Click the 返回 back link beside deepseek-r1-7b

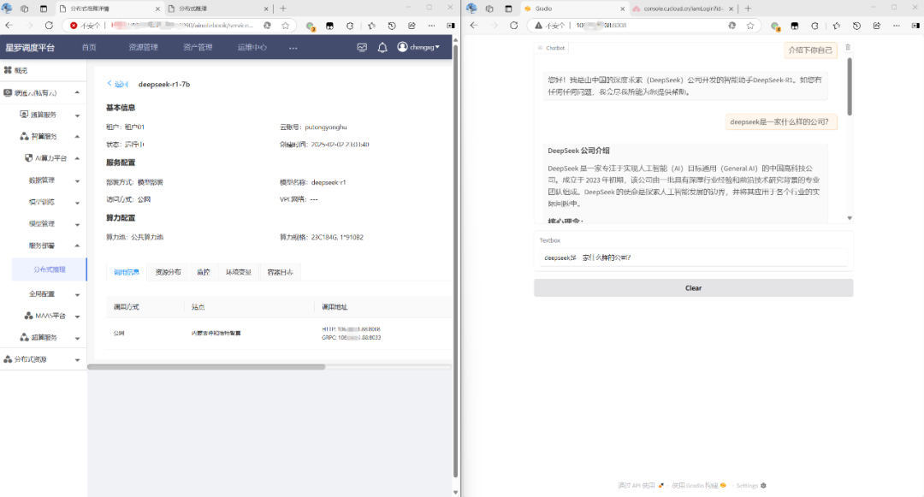click(x=118, y=84)
